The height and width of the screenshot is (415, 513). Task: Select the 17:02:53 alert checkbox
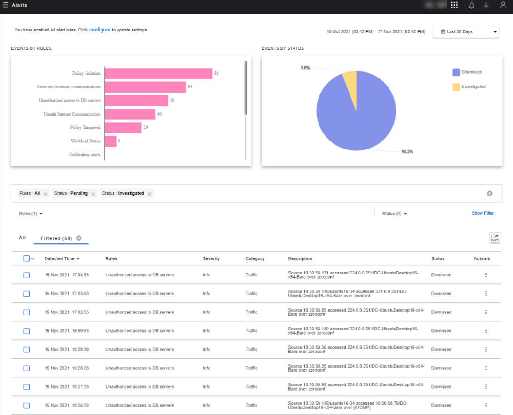click(26, 313)
